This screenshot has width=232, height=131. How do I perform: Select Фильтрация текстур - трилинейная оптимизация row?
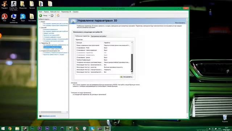103,72
